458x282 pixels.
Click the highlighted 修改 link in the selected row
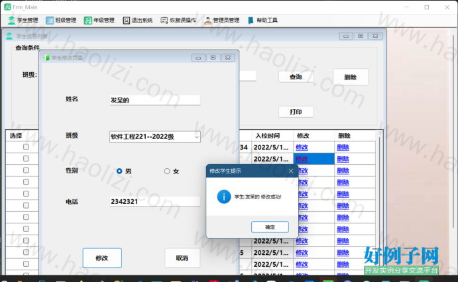click(x=302, y=159)
